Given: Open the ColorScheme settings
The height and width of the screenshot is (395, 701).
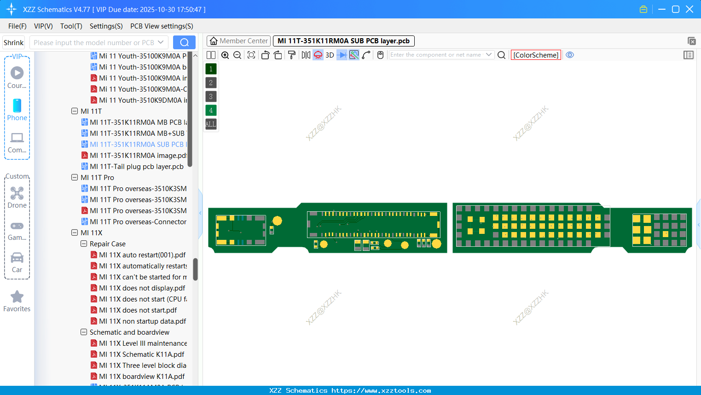Looking at the screenshot, I should click(536, 55).
